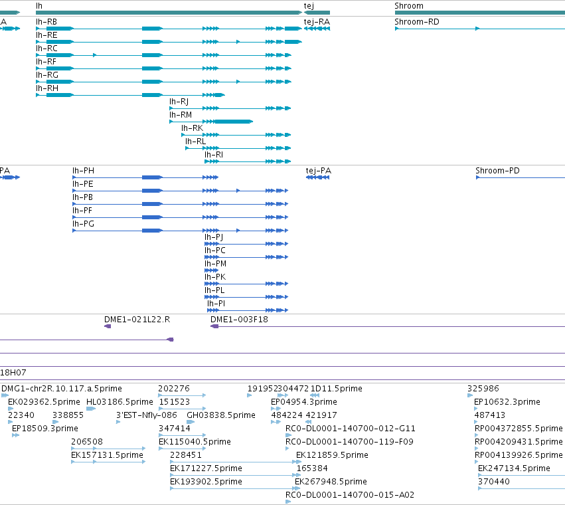
Task: Click the Ih-RH transcript label
Action: coord(47,88)
